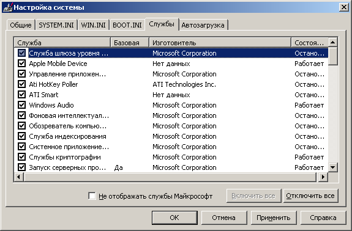
Task: Open the SYSTEM.INI tab
Action: (x=56, y=25)
